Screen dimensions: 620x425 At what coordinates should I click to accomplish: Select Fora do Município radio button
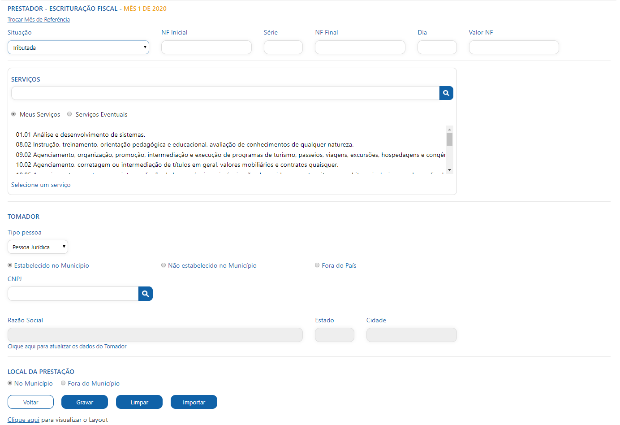tap(63, 383)
